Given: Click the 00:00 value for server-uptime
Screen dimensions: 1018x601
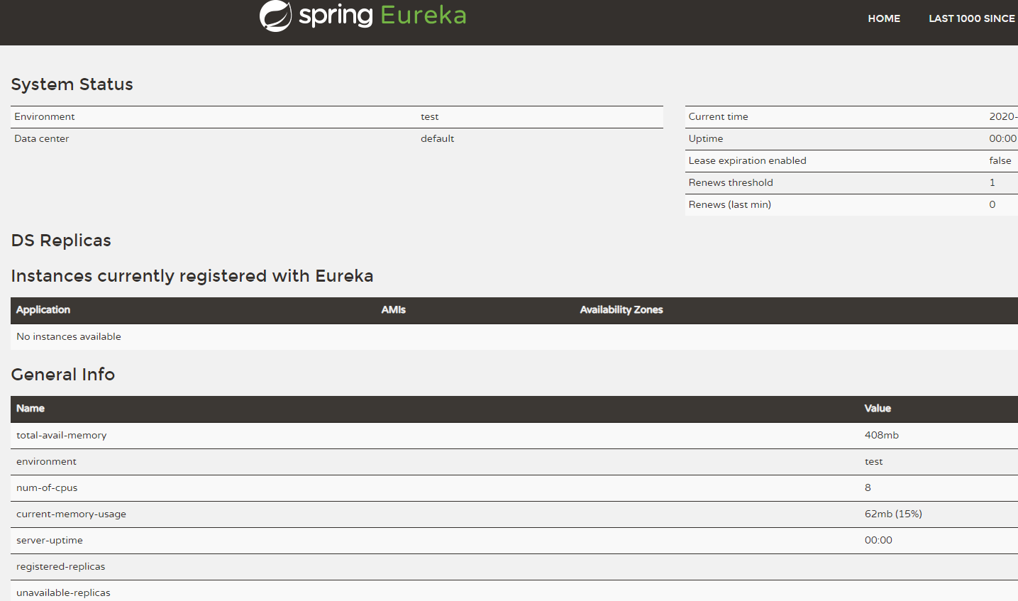Looking at the screenshot, I should 878,541.
